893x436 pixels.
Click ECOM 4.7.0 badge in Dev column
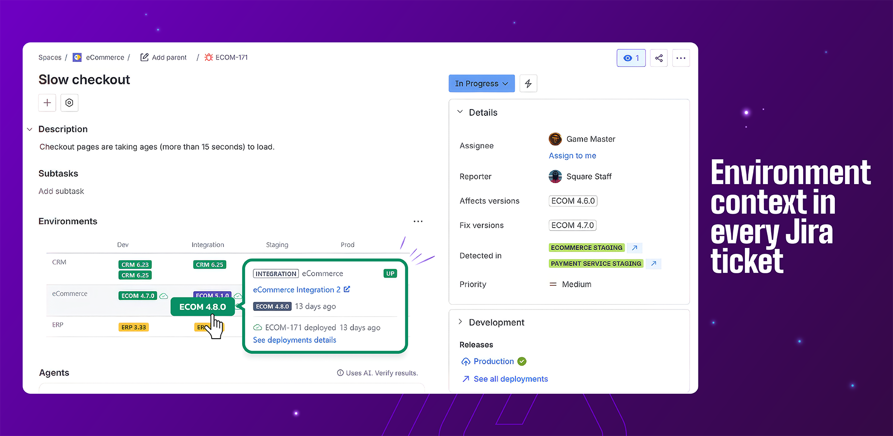point(138,296)
